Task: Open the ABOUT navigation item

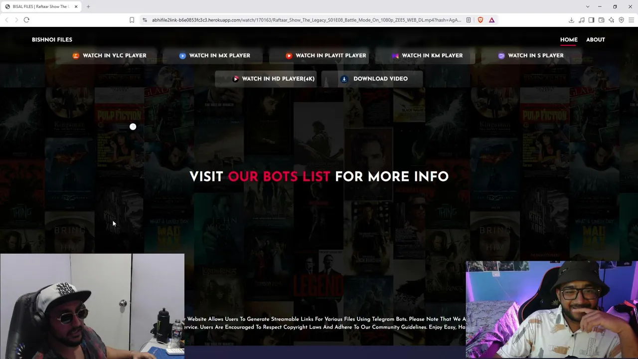Action: coord(595,40)
